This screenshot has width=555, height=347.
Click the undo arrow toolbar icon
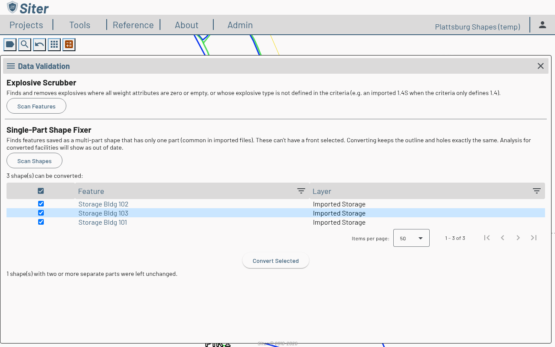(39, 44)
